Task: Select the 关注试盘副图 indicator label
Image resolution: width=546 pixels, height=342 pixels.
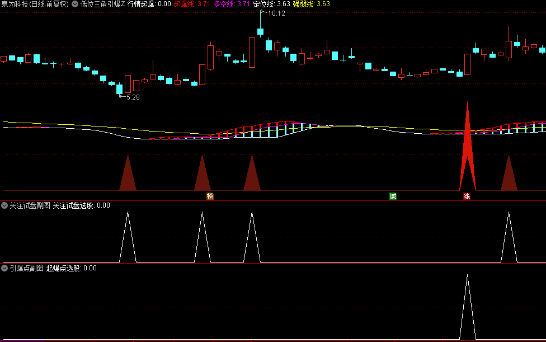Action: (30, 205)
